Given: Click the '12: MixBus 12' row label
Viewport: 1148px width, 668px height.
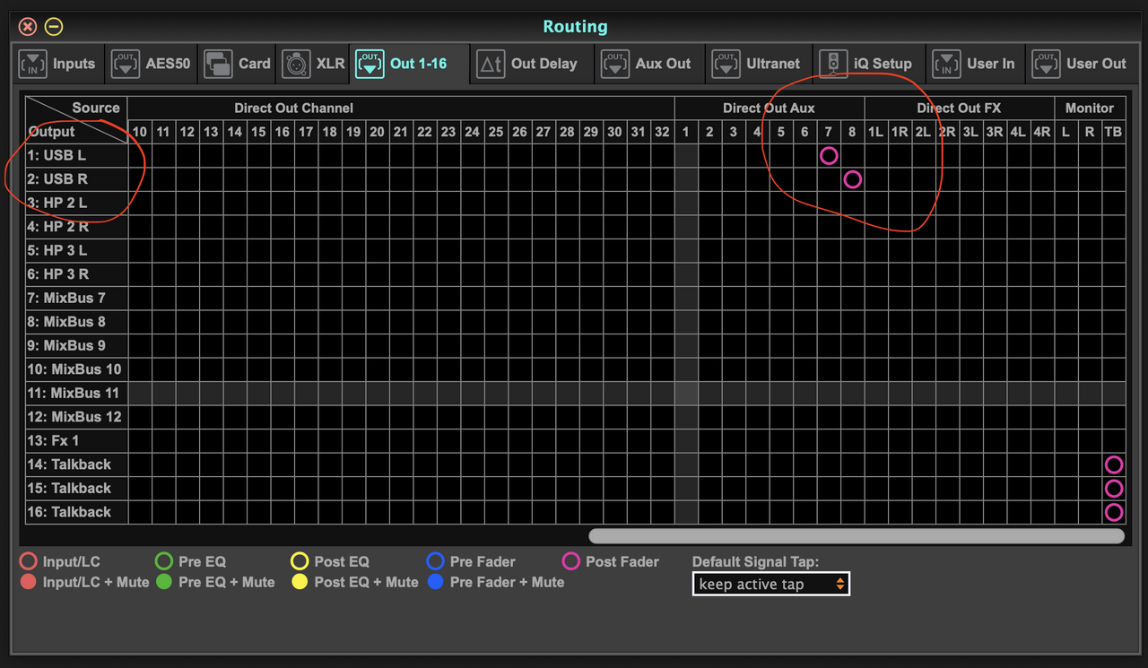Looking at the screenshot, I should coord(76,417).
